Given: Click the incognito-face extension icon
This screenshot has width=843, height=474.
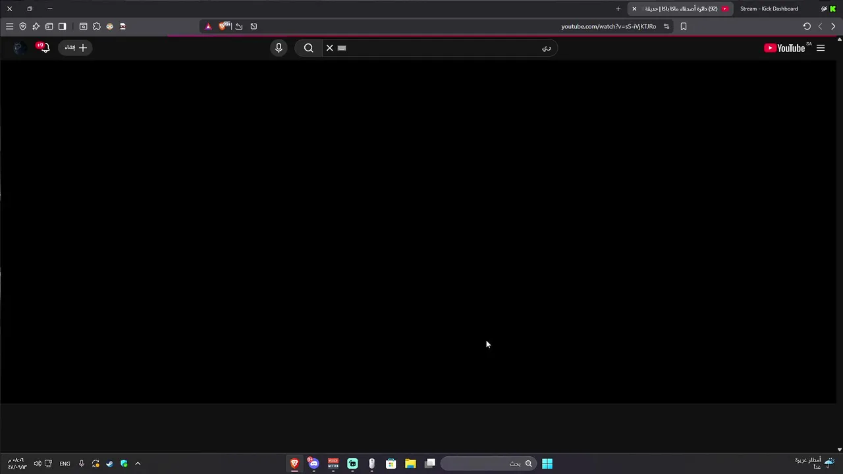Looking at the screenshot, I should (122, 26).
